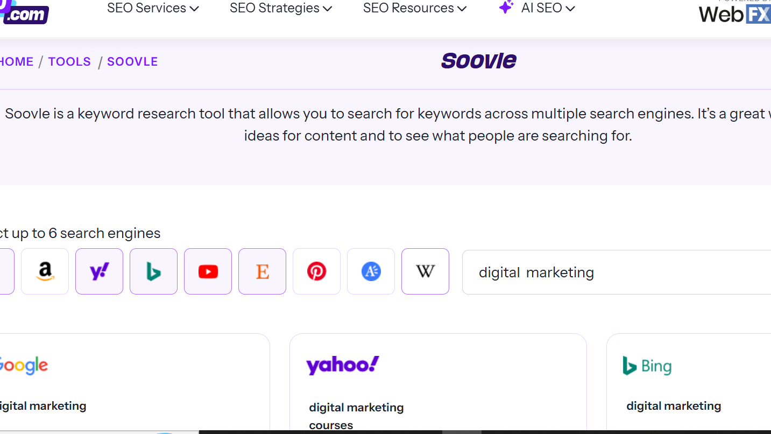Deselect the highlighted Etsy engine toggle

[262, 271]
